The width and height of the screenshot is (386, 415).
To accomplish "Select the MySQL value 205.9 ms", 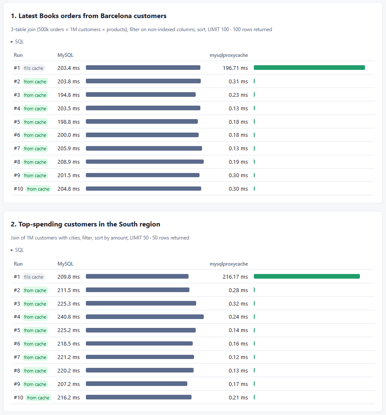I will (x=69, y=149).
